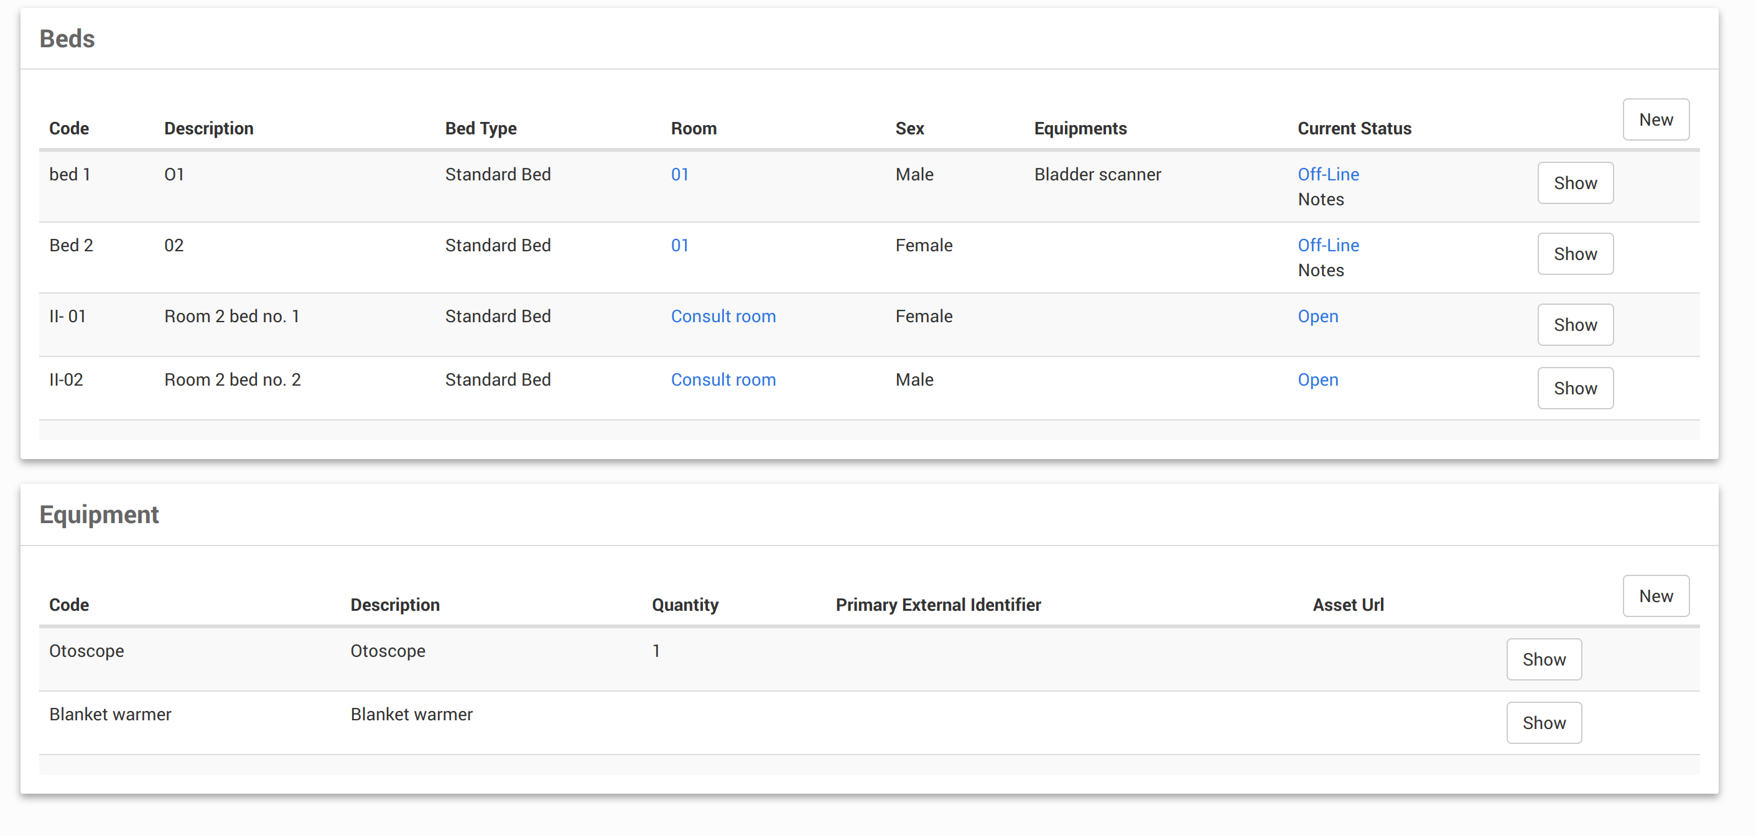This screenshot has height=836, width=1756.
Task: Click Off-Line status of Bed 2
Action: pyautogui.click(x=1327, y=246)
